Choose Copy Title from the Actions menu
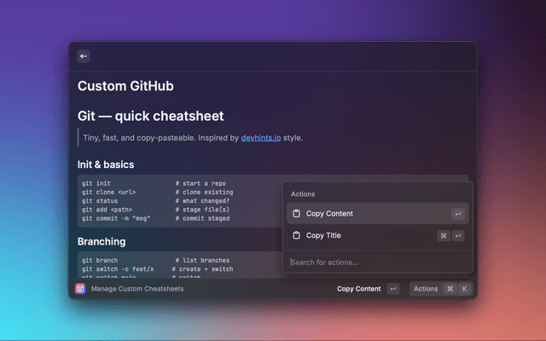This screenshot has width=546, height=341. click(x=323, y=235)
